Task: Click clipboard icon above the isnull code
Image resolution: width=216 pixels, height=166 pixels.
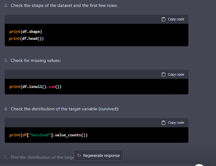Action: [x=164, y=75]
